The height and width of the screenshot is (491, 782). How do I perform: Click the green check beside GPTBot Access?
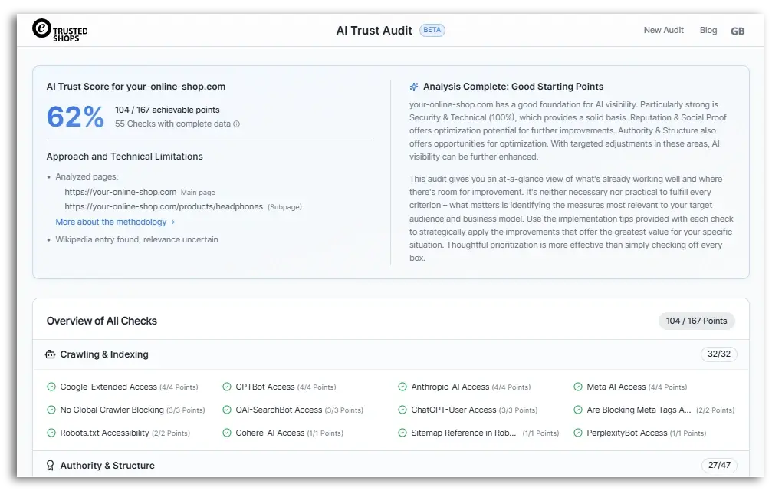[x=227, y=387]
